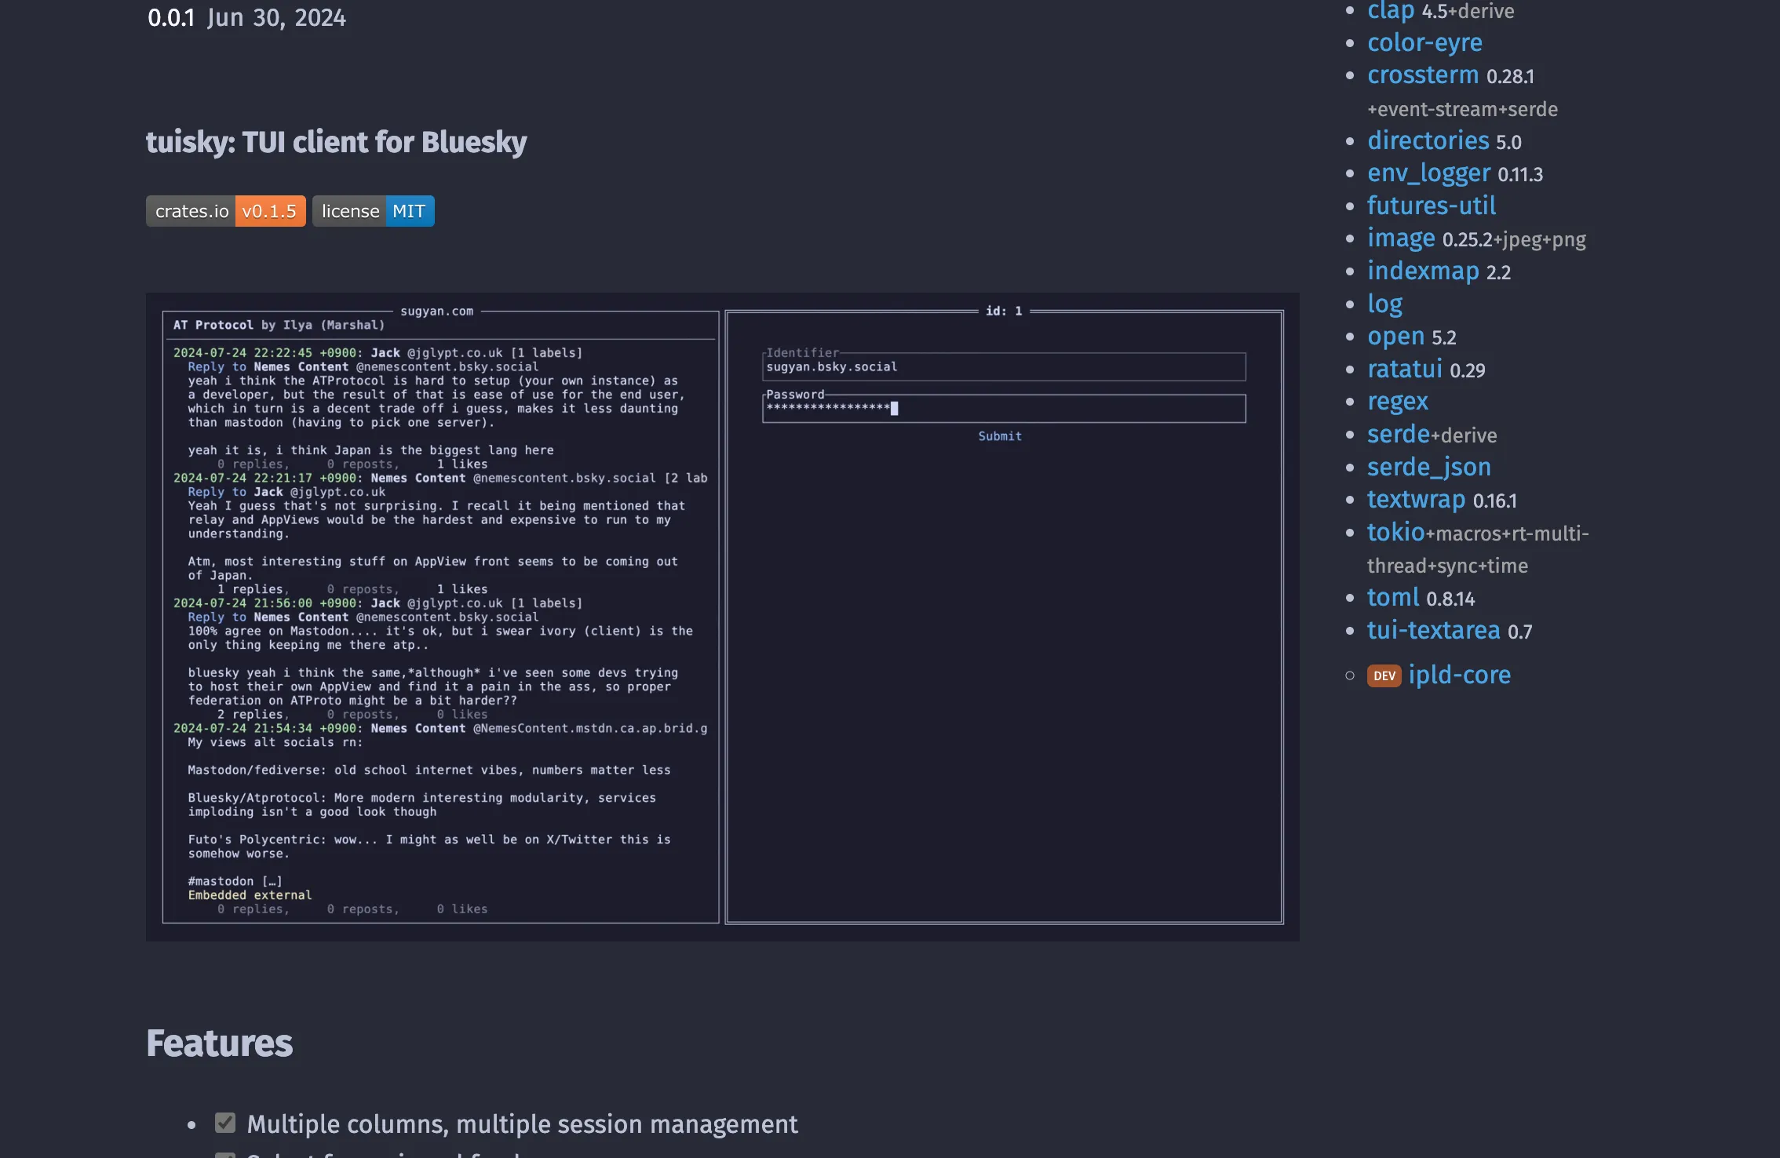
Task: Open the serde_json crate link
Action: [x=1428, y=468]
